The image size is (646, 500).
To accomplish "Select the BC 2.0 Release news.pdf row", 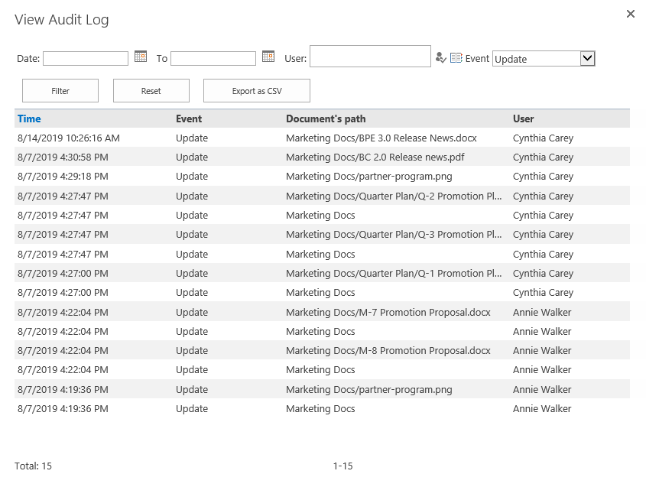I will (322, 157).
